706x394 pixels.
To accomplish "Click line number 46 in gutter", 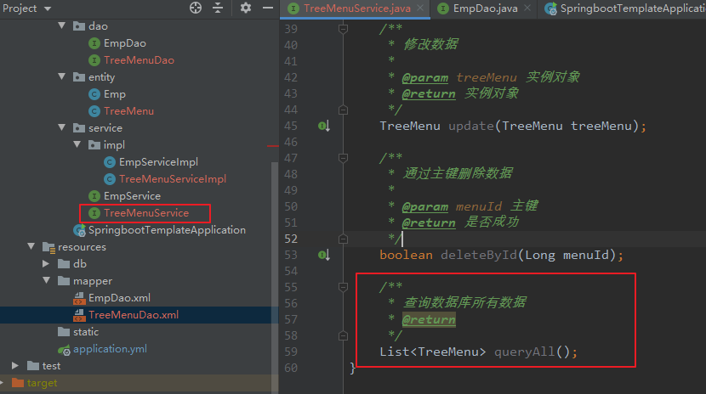I will [291, 142].
